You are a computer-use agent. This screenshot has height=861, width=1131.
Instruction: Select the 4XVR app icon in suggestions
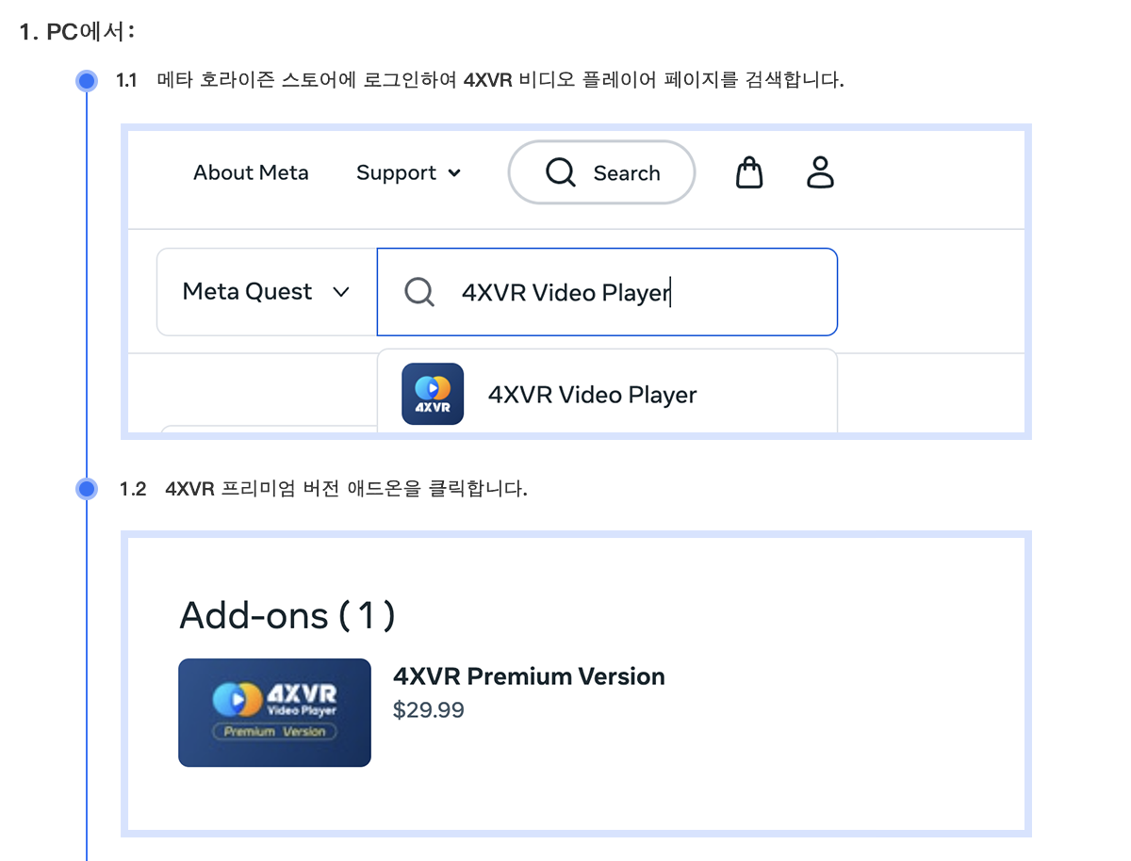(x=433, y=394)
